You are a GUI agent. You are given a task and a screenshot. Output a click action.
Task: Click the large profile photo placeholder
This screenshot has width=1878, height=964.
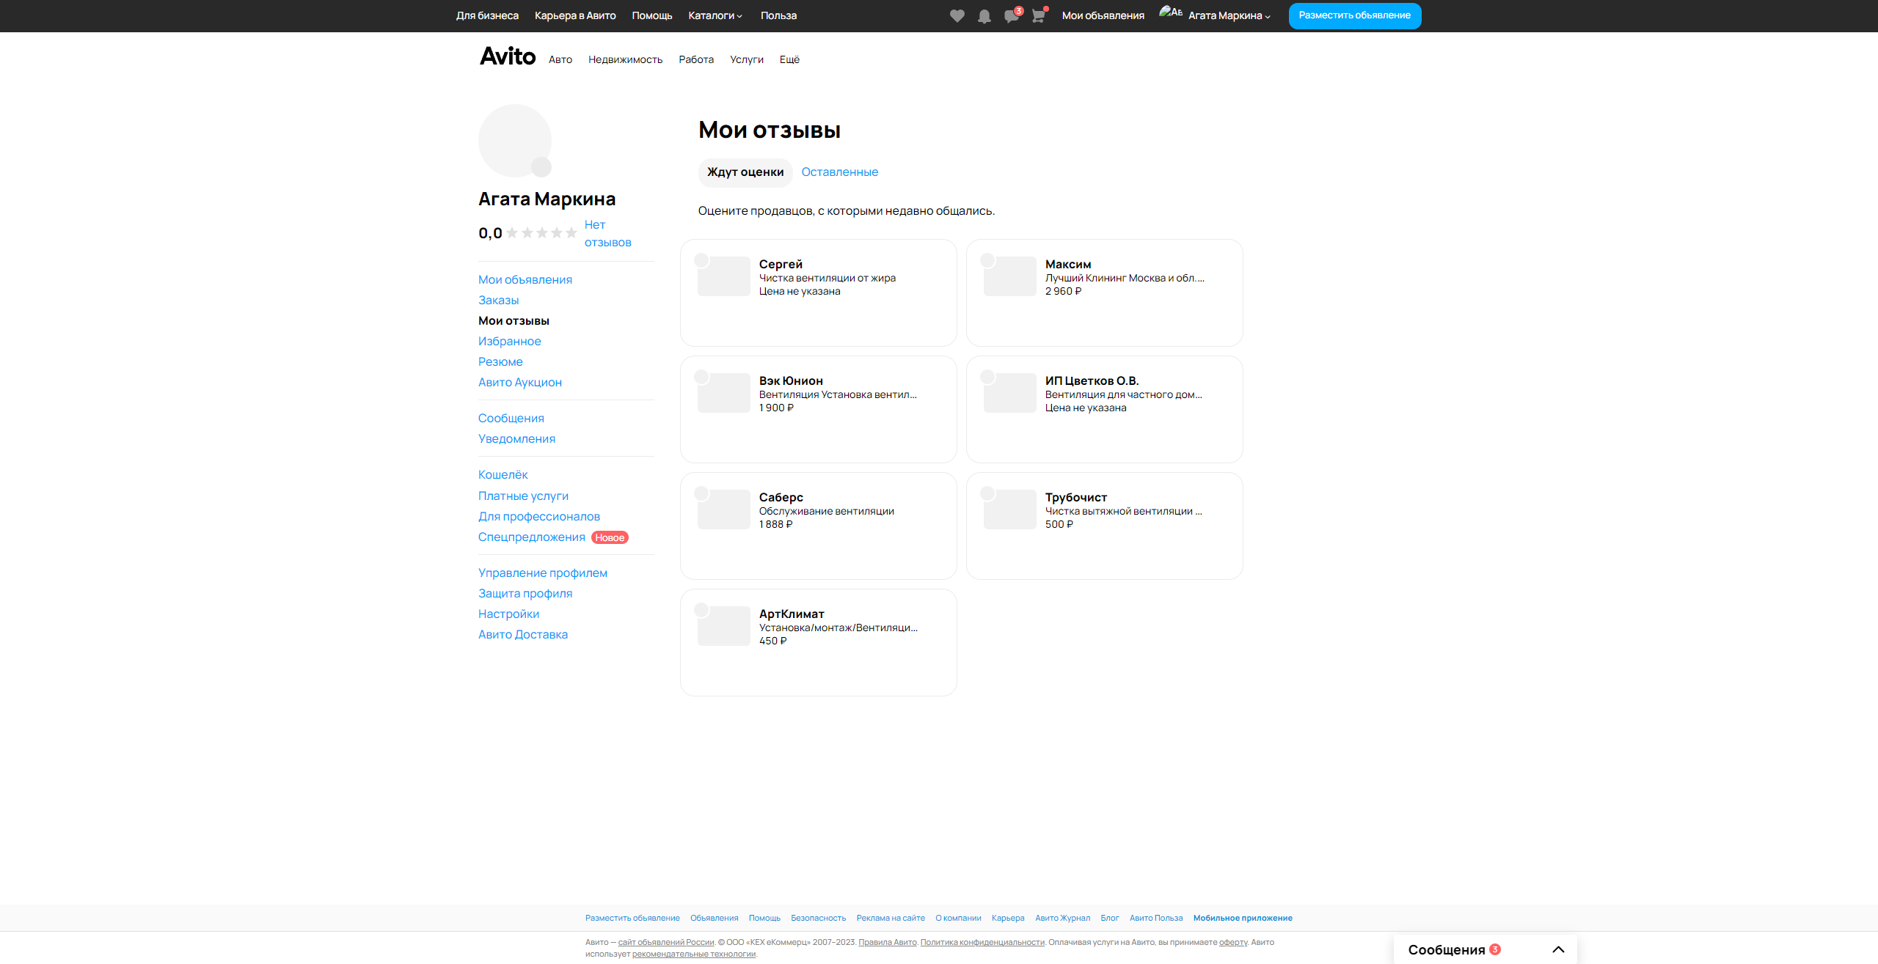click(515, 141)
